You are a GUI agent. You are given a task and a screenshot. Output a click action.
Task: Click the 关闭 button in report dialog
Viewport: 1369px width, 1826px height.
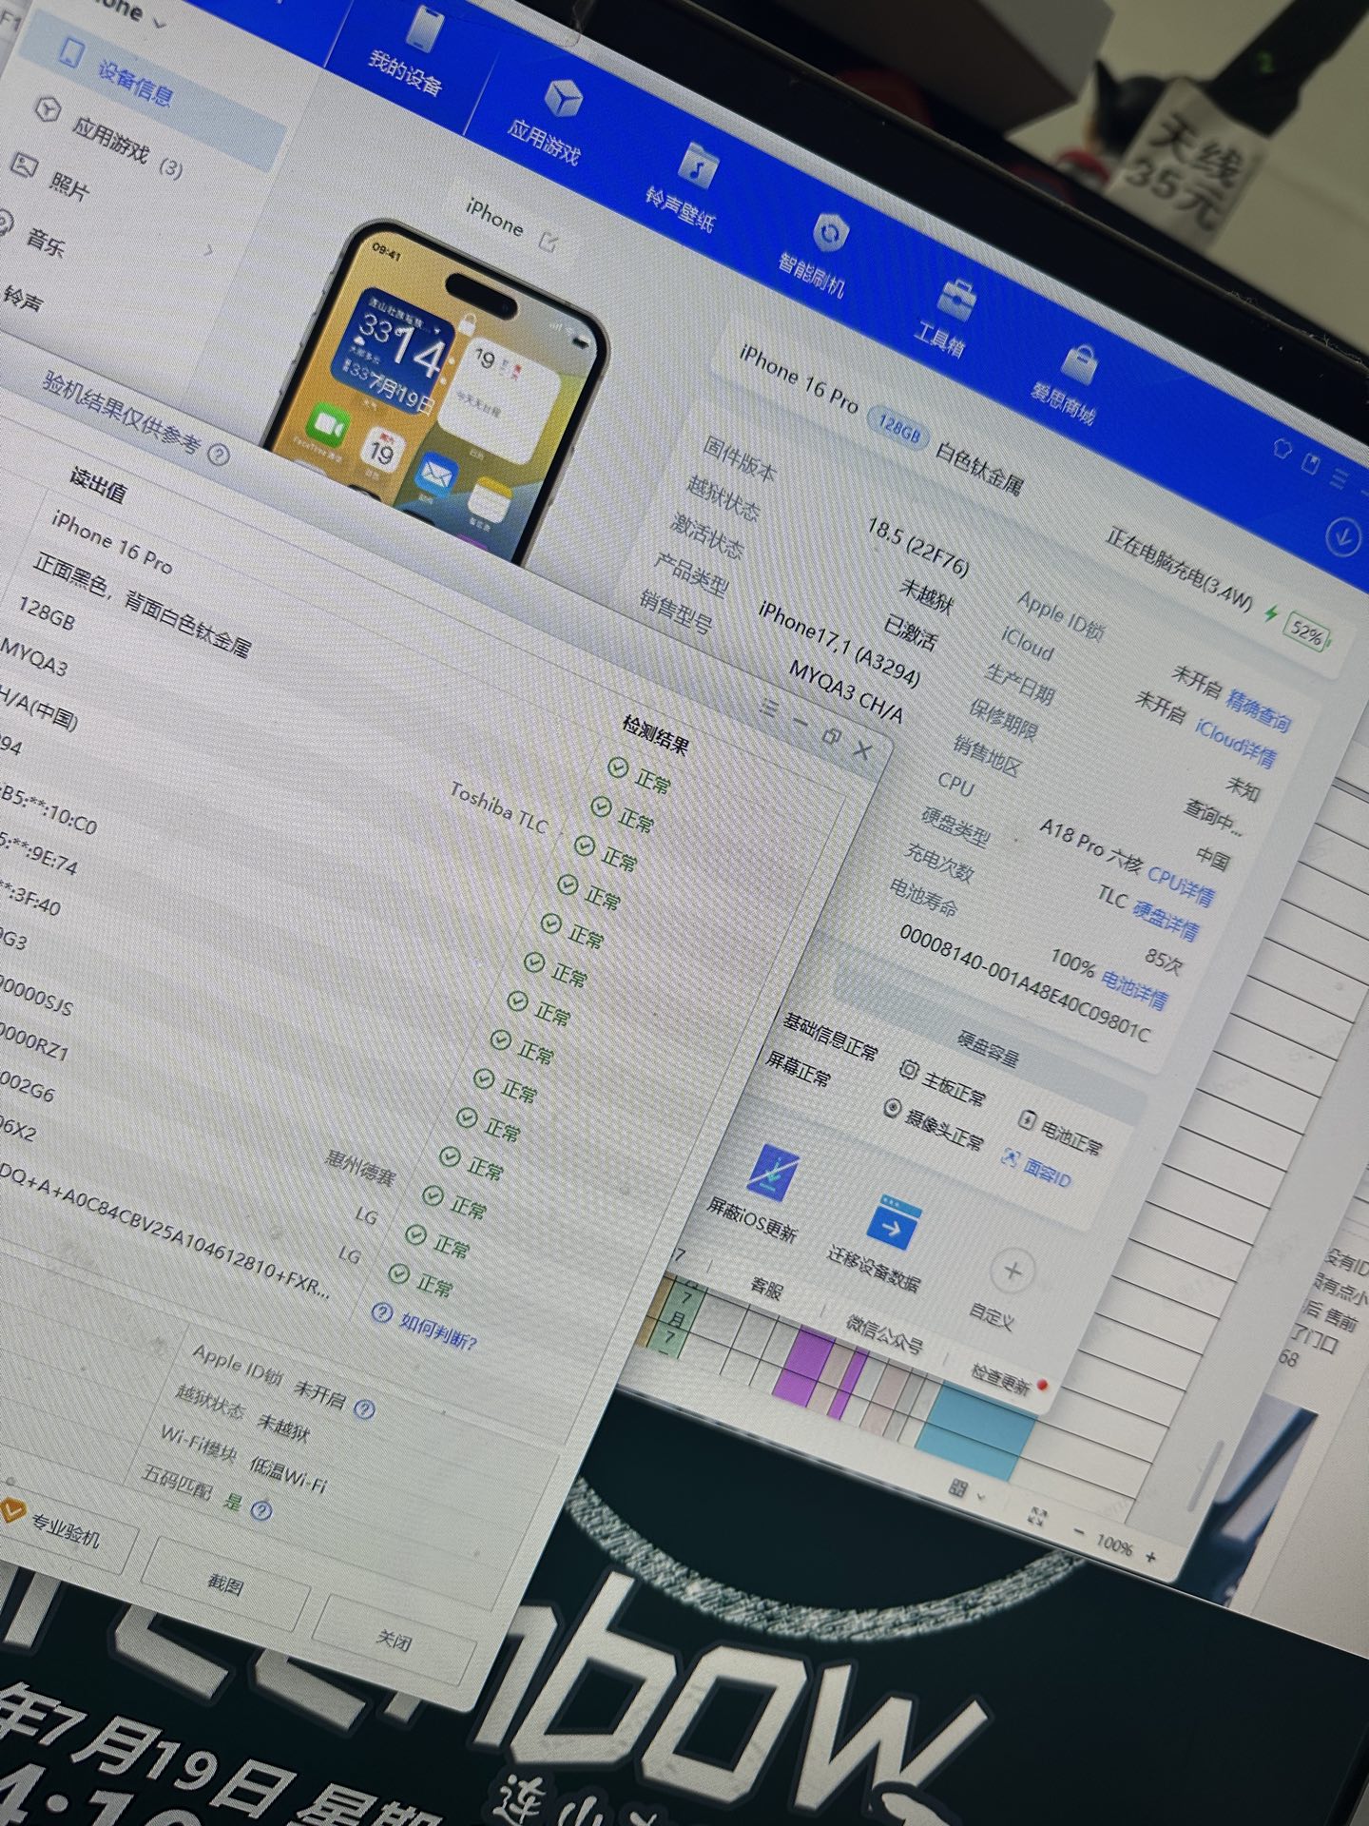(x=394, y=1641)
